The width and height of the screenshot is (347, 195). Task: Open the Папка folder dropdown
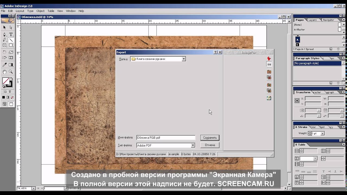[184, 59]
